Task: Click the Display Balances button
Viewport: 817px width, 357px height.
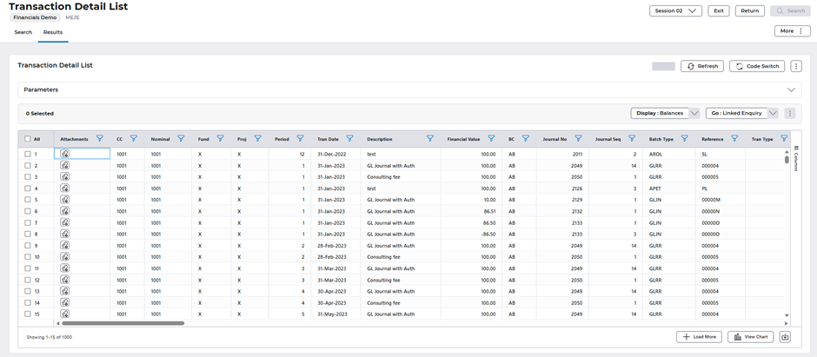Action: 660,113
